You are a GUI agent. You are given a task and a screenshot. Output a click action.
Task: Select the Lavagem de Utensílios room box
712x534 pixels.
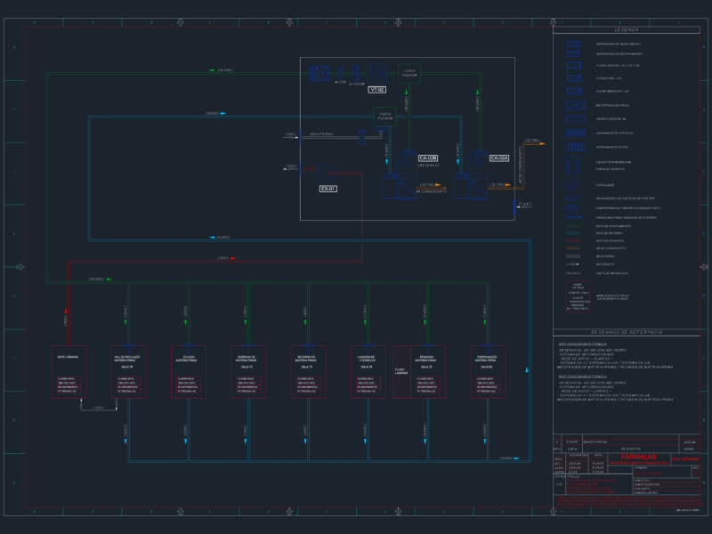click(x=368, y=372)
